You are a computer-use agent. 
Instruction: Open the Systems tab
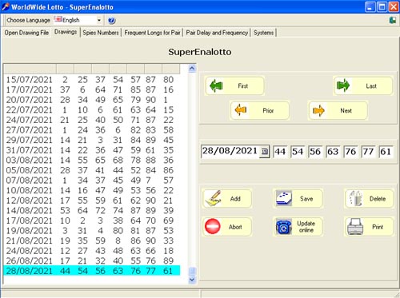click(263, 33)
